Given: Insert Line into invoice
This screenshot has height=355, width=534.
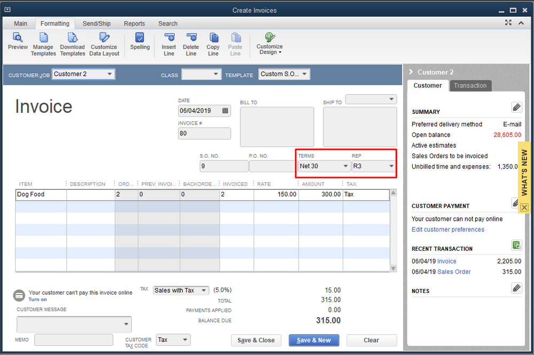Looking at the screenshot, I should point(169,44).
